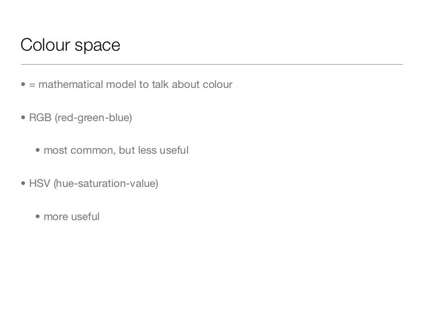The image size is (424, 318).
Task: Click the bullet dot before "HSV"
Action: (23, 184)
